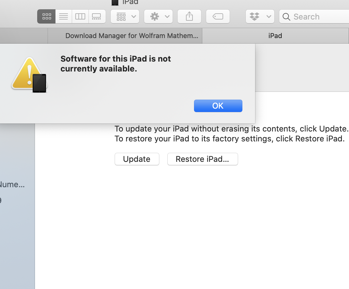Dismiss the alert with OK

pyautogui.click(x=218, y=106)
